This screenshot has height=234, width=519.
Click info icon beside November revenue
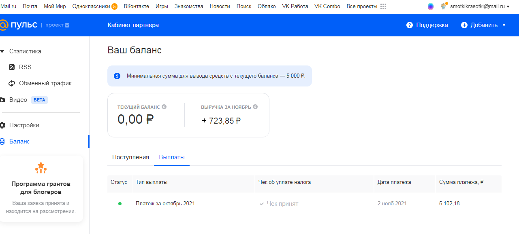(x=255, y=107)
